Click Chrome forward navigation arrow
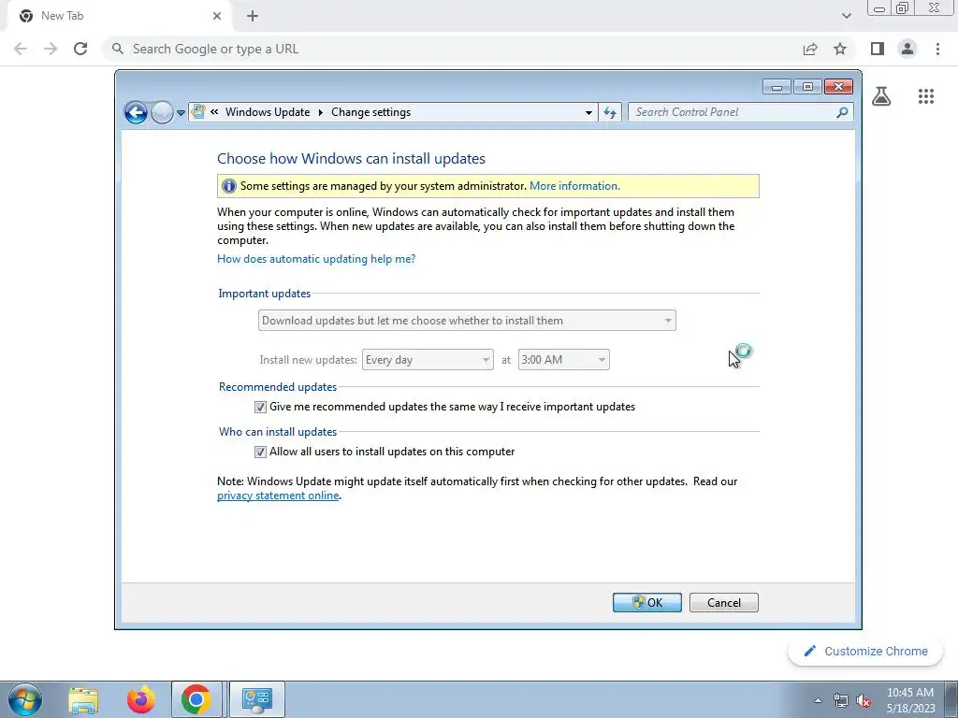Viewport: 958px width, 718px height. pos(51,49)
